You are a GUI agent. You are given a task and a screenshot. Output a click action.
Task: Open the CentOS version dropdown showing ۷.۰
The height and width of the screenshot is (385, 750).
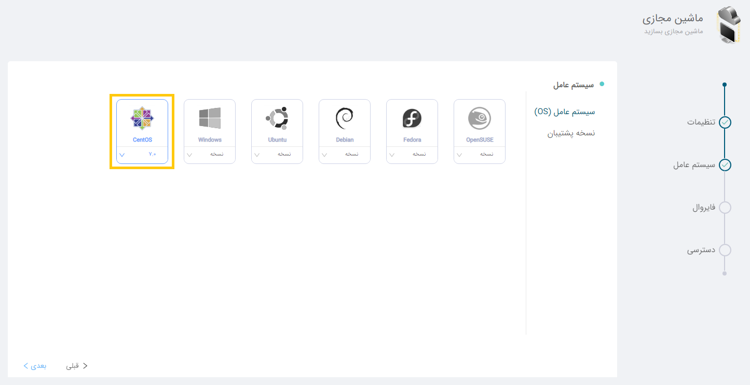pos(142,155)
